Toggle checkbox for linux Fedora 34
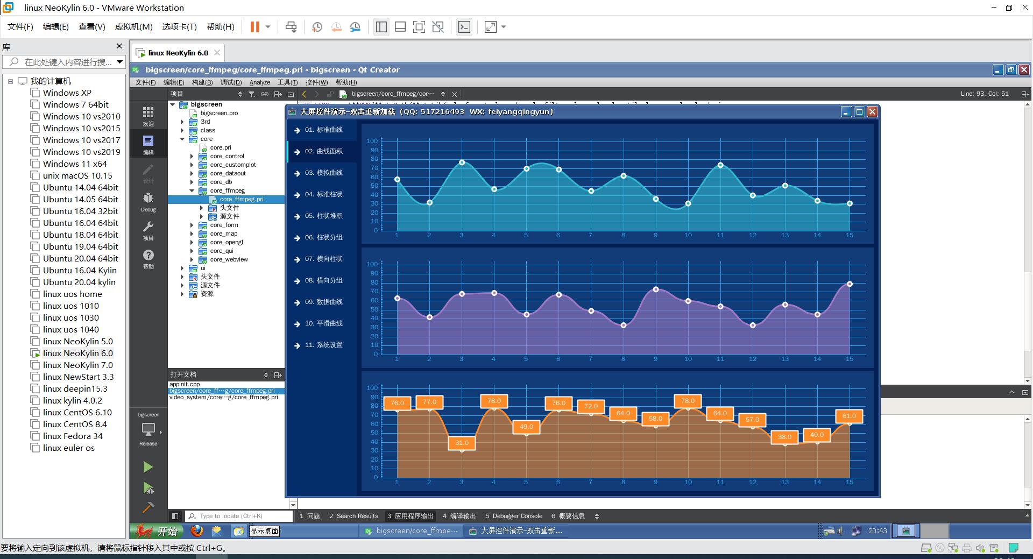This screenshot has height=559, width=1033. (x=35, y=436)
